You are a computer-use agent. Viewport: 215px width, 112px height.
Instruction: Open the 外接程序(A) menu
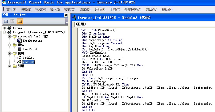pos(133,10)
